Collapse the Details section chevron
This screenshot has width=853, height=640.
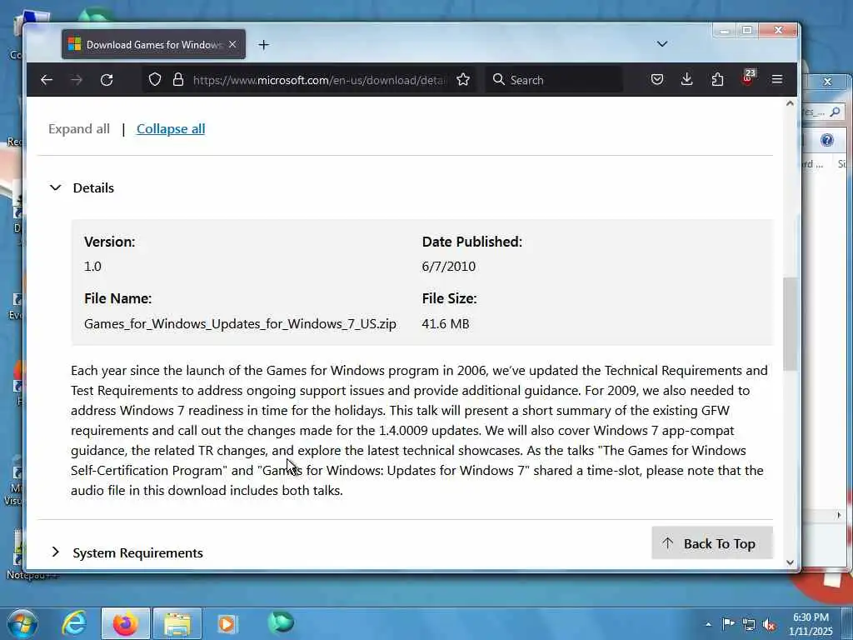(x=55, y=187)
